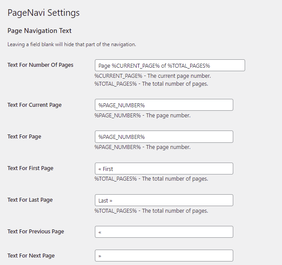This screenshot has width=282, height=265.
Task: Click the %TOTAL_PAGES% hint below First Page field
Action: click(151, 179)
